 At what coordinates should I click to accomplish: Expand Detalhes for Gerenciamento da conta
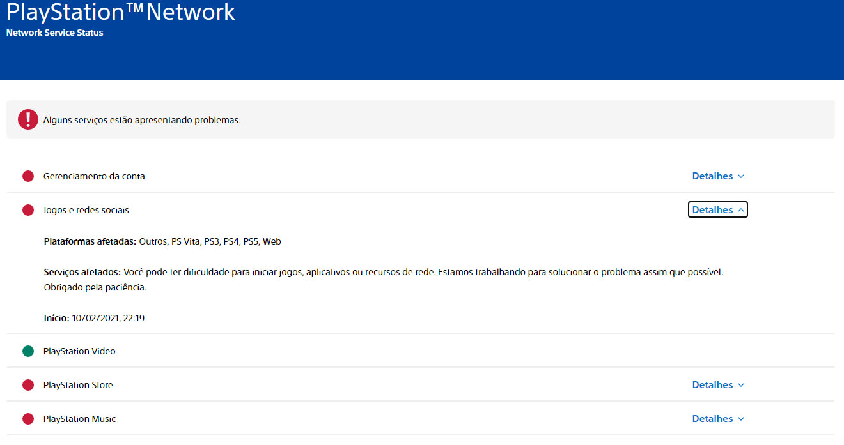(718, 176)
